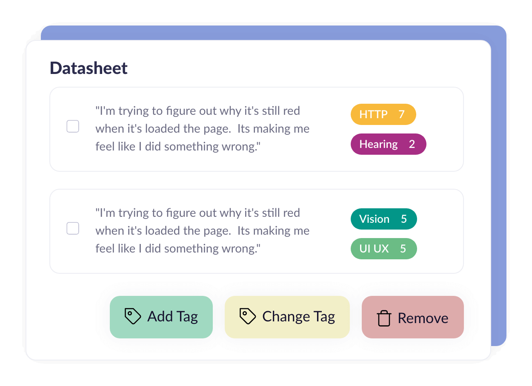Viewport: 532px width, 386px height.
Task: Open the quote text next to HTTP tag
Action: (203, 129)
